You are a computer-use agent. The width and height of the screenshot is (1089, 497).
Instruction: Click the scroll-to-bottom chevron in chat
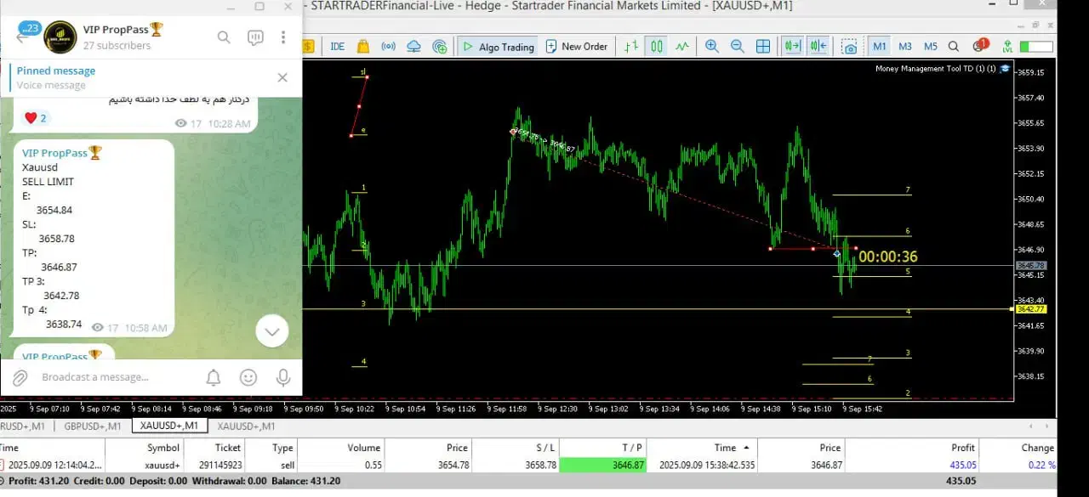[x=272, y=331]
